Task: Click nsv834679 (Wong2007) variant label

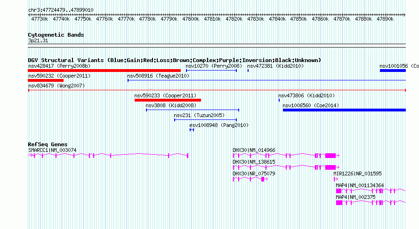Action: (56, 86)
